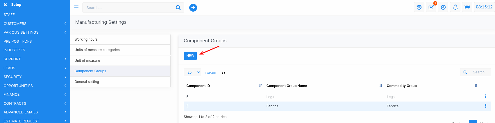Click the blue plus quick-create icon
The image size is (495, 123).
coord(193,8)
